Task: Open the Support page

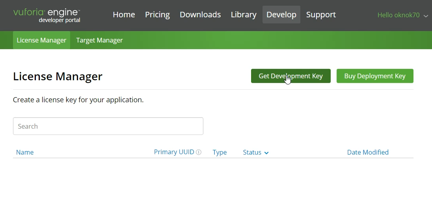Action: [321, 15]
